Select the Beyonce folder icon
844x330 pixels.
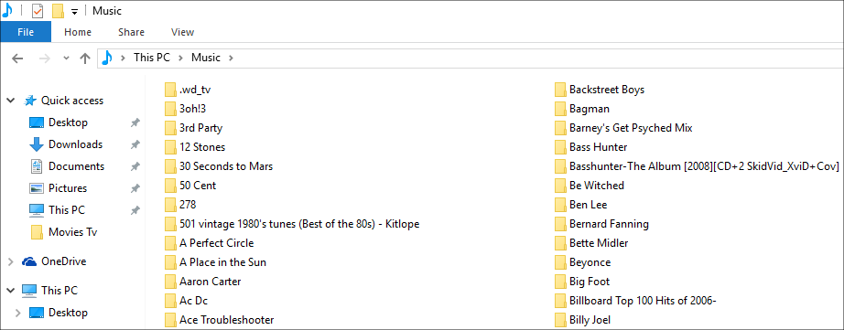pos(560,263)
